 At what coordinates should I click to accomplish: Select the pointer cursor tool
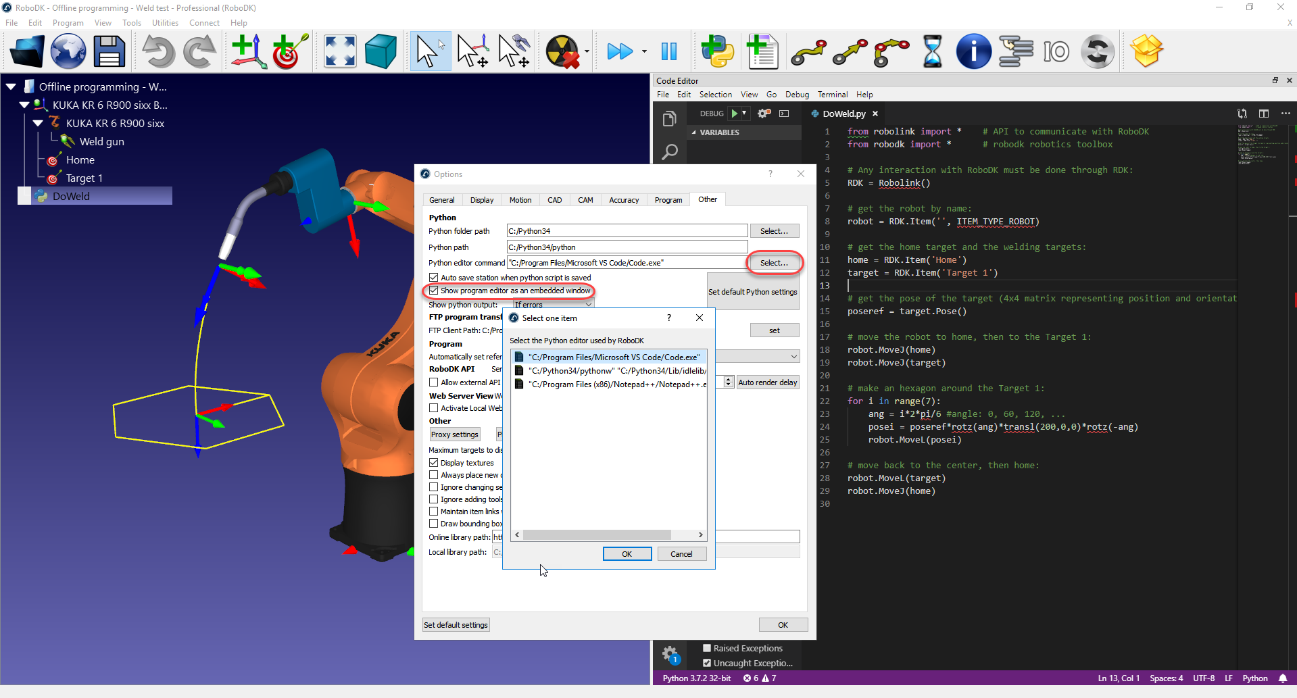coord(430,51)
